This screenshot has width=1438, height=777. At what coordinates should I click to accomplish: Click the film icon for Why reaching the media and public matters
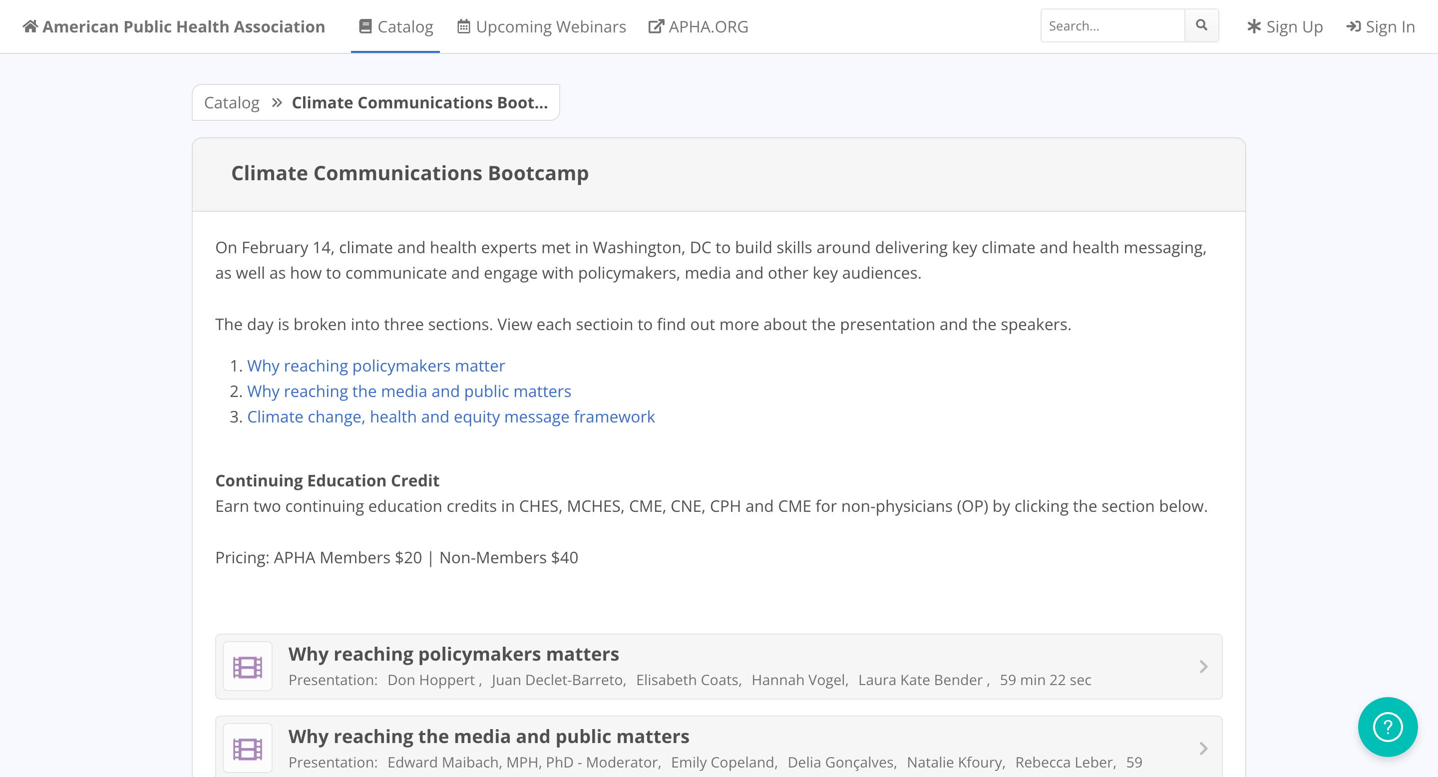coord(247,749)
